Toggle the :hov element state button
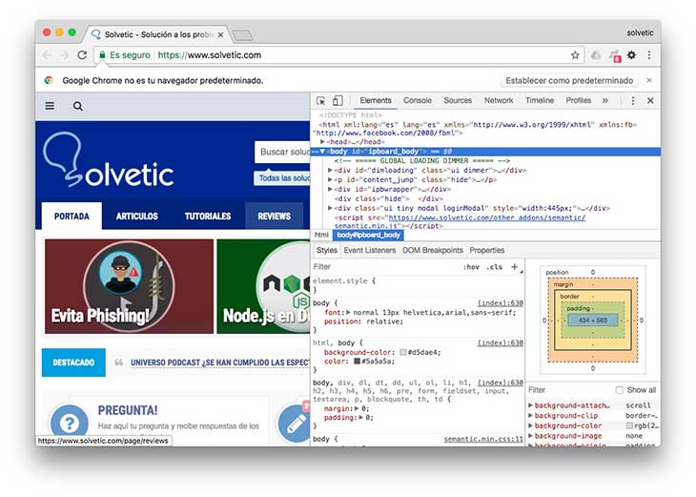 tap(471, 267)
